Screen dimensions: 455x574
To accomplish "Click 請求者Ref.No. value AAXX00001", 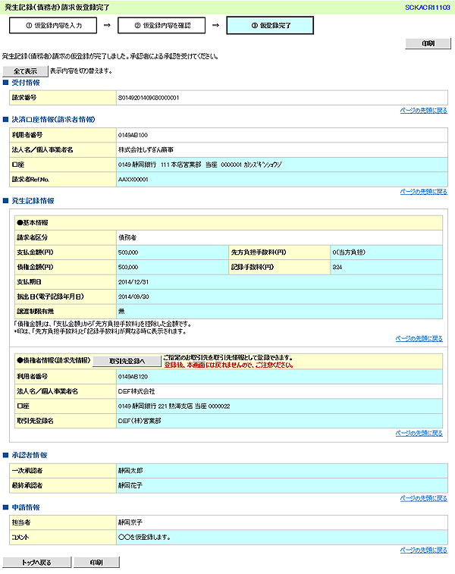I will point(133,180).
